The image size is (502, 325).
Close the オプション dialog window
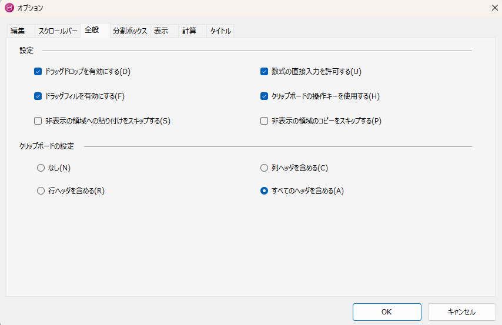pyautogui.click(x=494, y=8)
